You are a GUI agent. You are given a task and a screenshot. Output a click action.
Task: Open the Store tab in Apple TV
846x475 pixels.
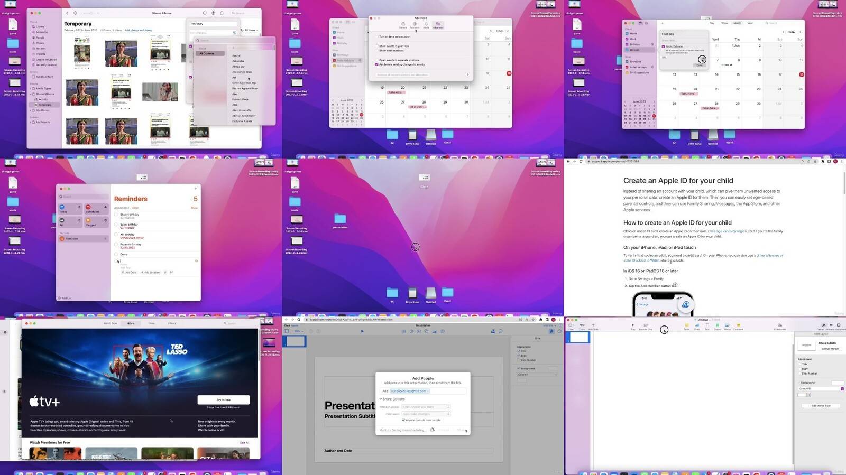(151, 323)
